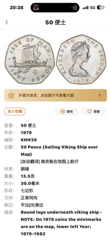View the Elizabeth the Second obverse image
Screen dimensions: 111x240
tap(81, 60)
